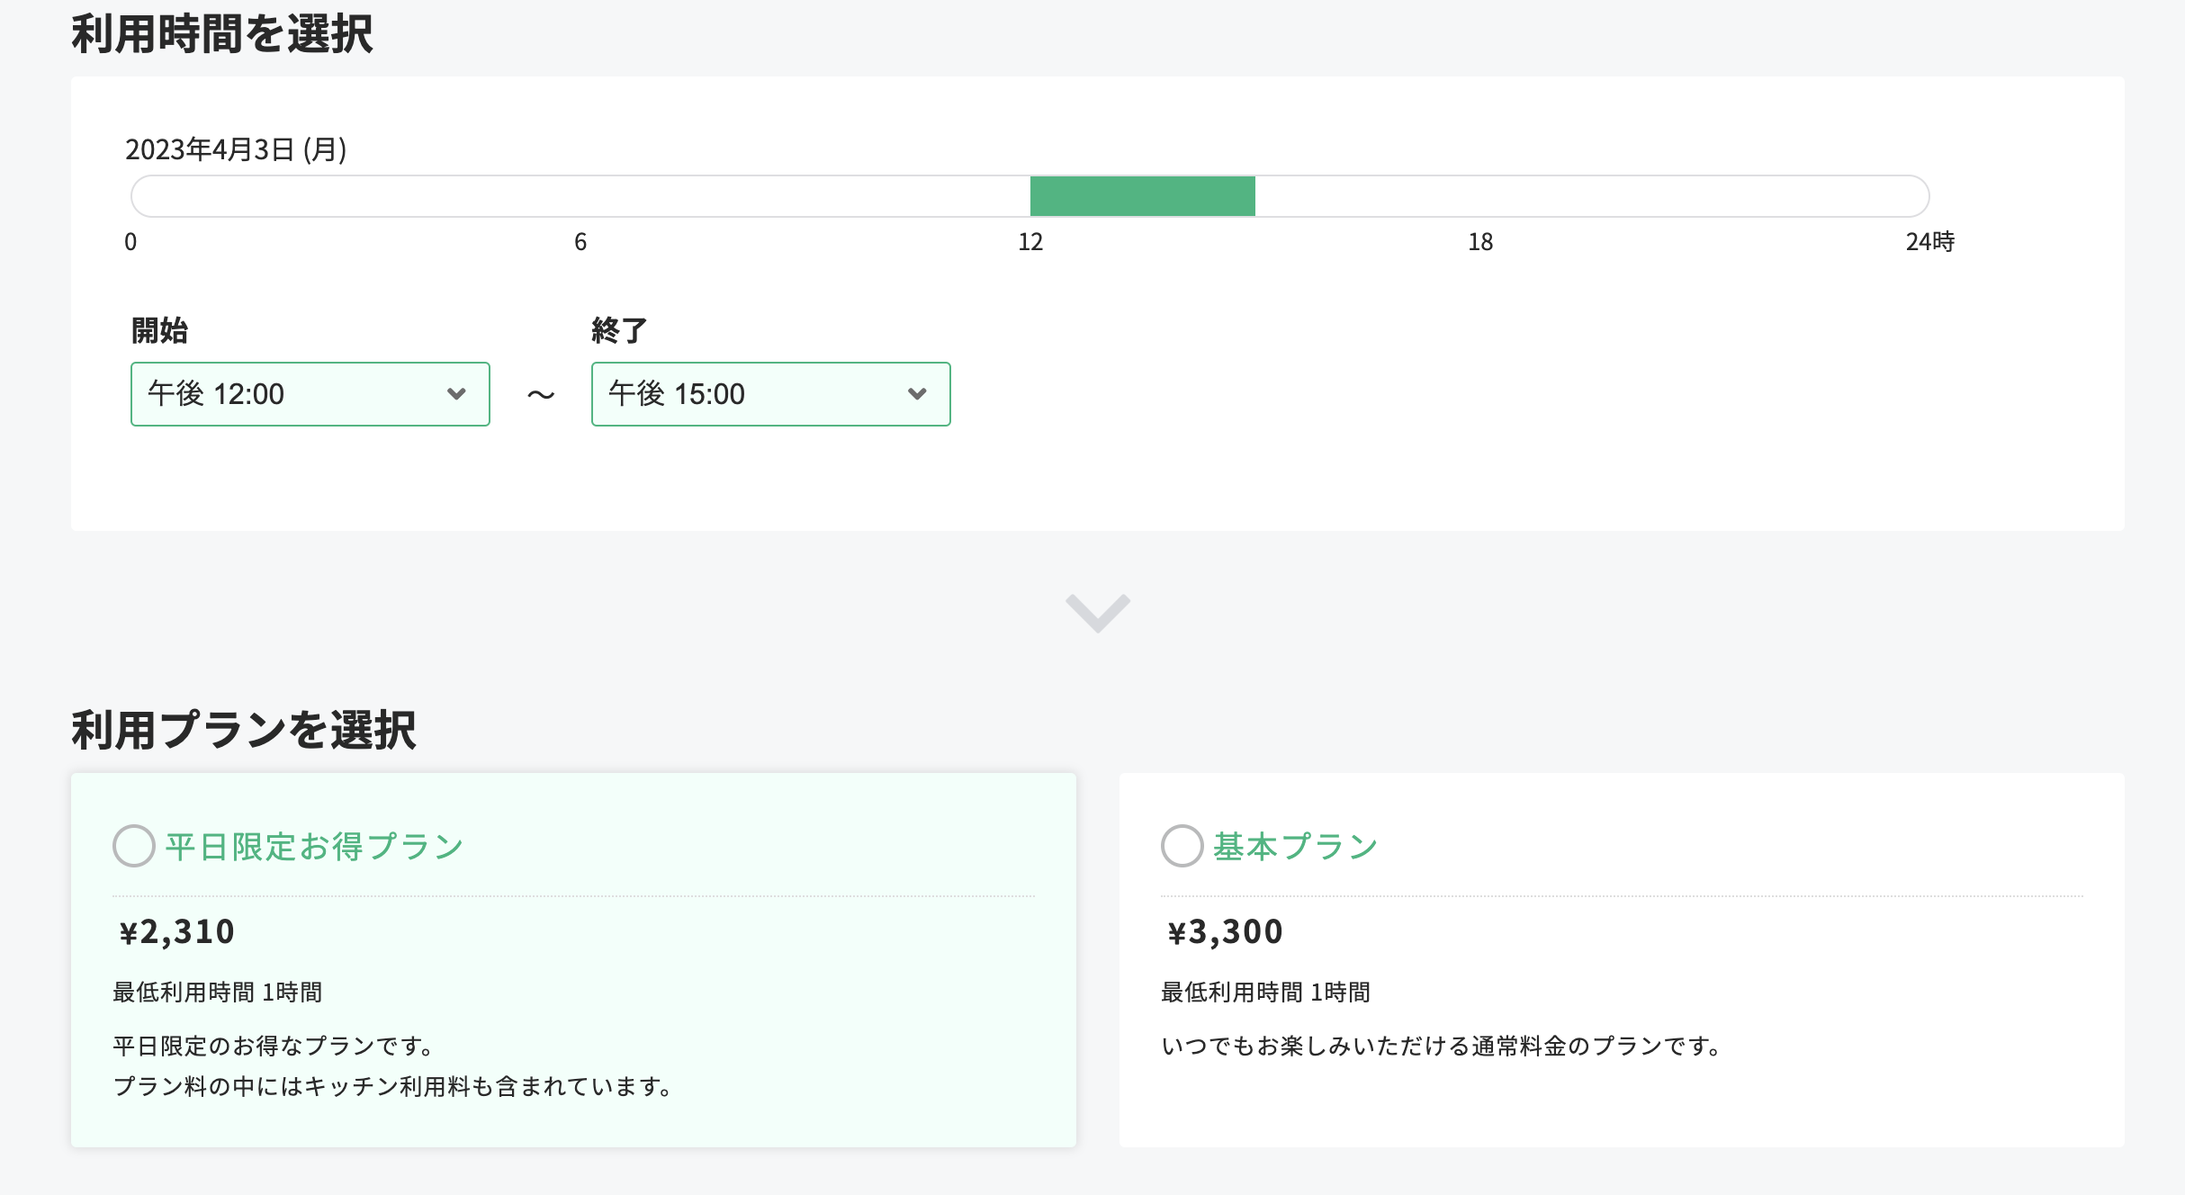Click the ¥3,300 price in basic plan
The width and height of the screenshot is (2185, 1195).
click(1225, 931)
